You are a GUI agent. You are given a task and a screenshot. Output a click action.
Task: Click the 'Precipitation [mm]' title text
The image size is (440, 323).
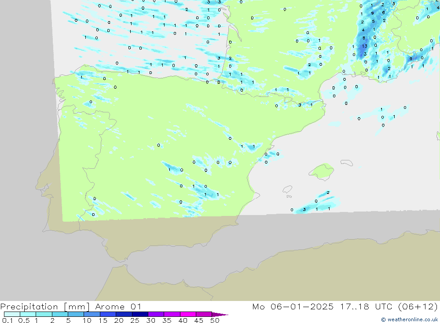coord(45,307)
